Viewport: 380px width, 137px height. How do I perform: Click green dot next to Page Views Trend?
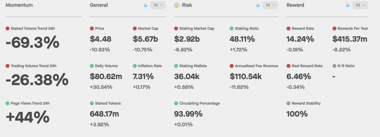pos(7,103)
